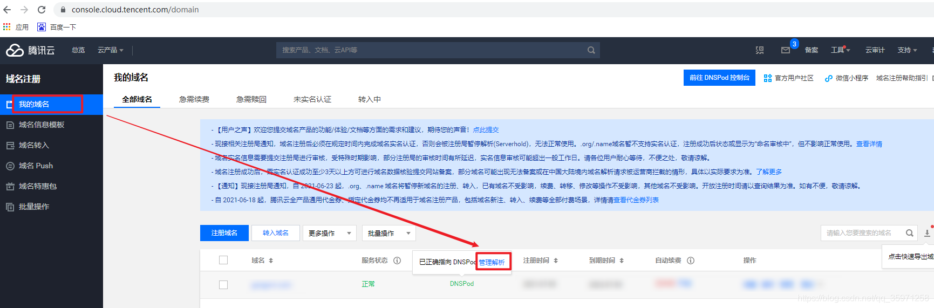Reload the page with refresh icon
The width and height of the screenshot is (934, 308).
[x=42, y=10]
